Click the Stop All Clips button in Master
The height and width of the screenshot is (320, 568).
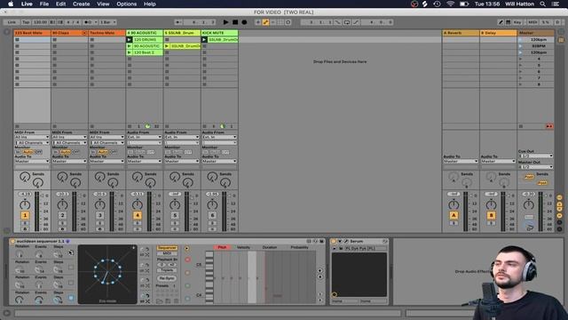click(521, 126)
